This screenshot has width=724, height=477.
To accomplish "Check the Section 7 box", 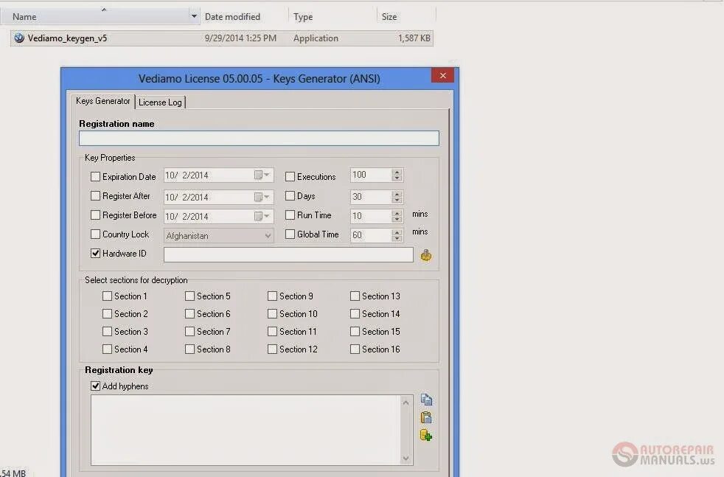I will (189, 331).
